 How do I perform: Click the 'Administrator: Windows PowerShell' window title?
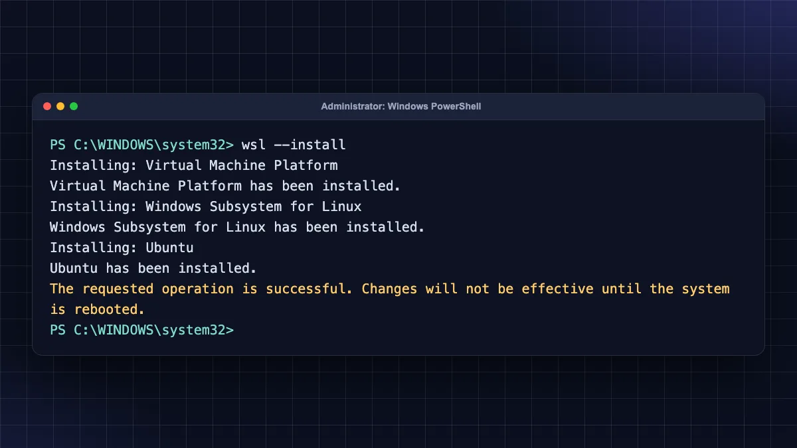click(400, 106)
